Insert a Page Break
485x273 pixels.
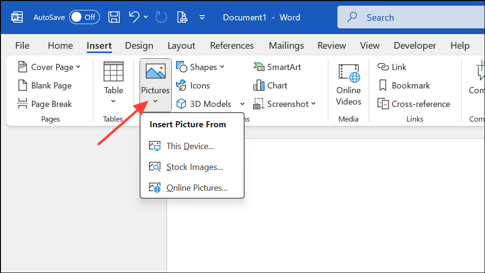[x=45, y=104]
